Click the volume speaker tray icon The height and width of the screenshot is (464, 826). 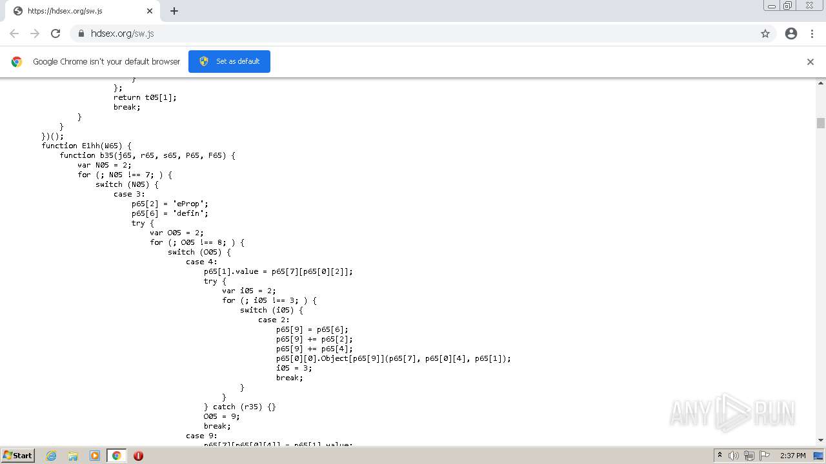click(x=734, y=456)
